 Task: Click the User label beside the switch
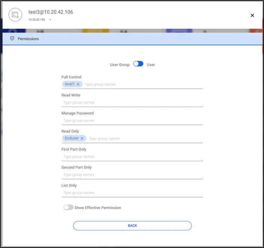click(x=151, y=65)
